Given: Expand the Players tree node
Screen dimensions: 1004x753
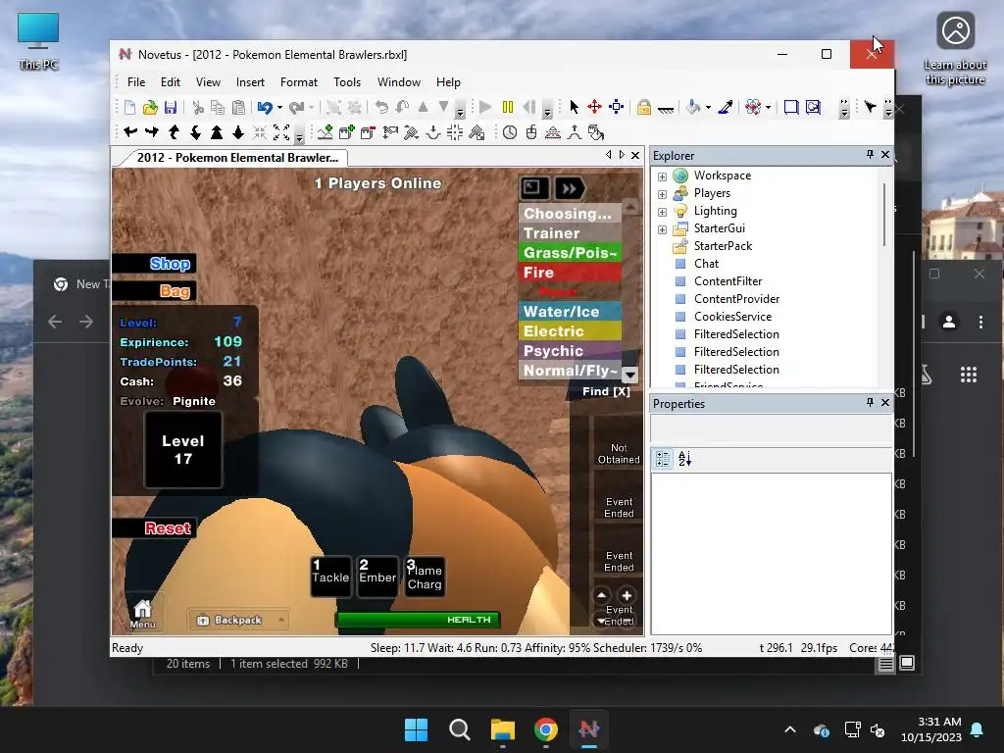Looking at the screenshot, I should pos(662,194).
